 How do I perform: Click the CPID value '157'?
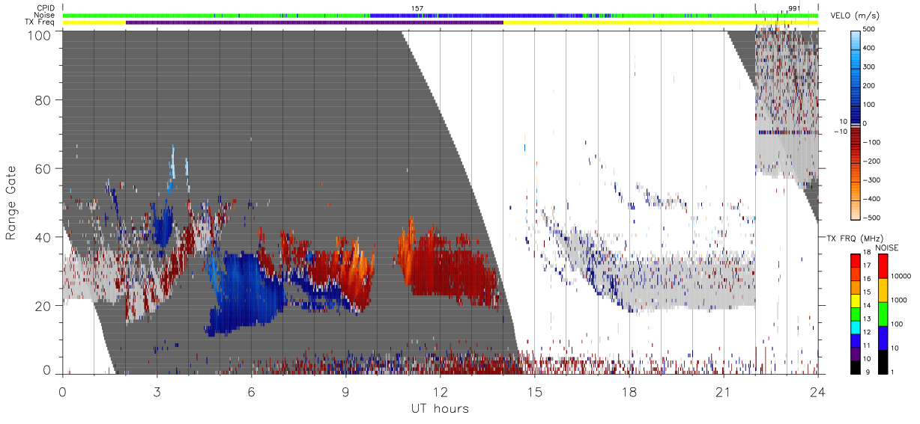click(x=418, y=8)
